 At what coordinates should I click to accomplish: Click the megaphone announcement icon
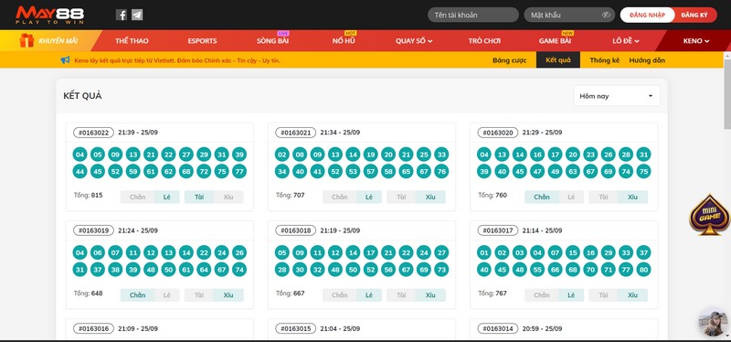pos(65,60)
